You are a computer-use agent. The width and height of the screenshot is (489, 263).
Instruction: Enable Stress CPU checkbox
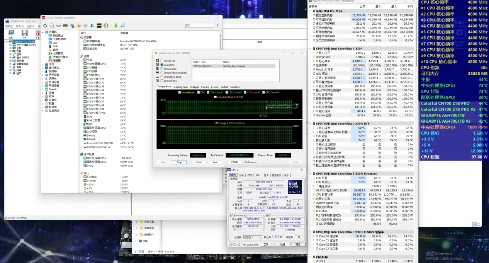tap(162, 61)
